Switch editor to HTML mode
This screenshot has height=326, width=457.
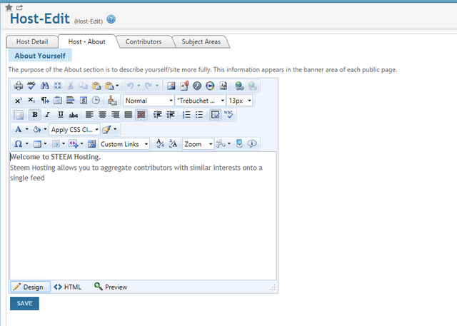[x=68, y=287]
